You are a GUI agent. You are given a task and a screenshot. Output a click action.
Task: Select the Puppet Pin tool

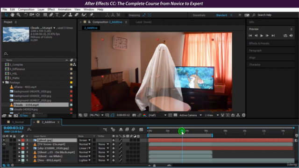[92, 15]
